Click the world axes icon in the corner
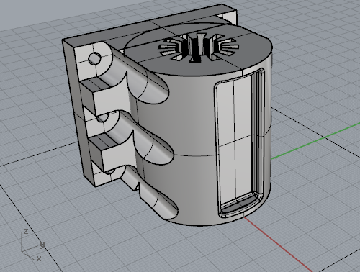Screen dimensions: 360x272 [x=32, y=245]
